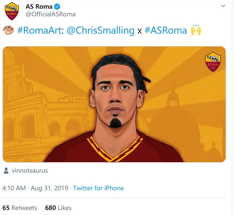View the 680 Likes list

[58, 208]
